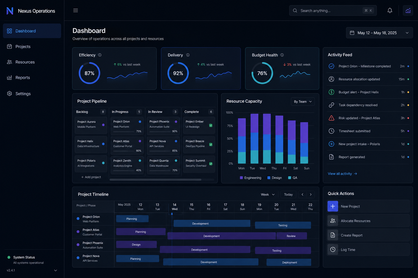Open Projects in the sidebar
The image size is (418, 278).
32,46
